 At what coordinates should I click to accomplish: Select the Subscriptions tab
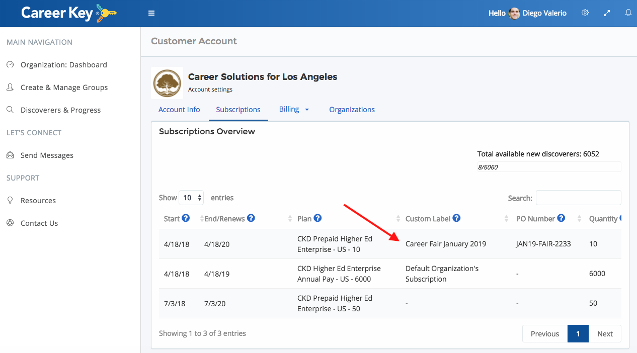238,110
